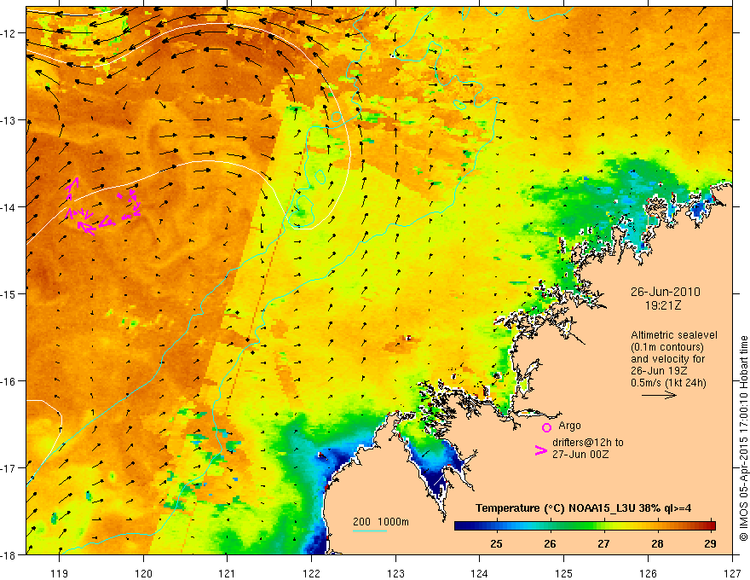The width and height of the screenshot is (750, 580).
Task: Click the '27-Jun 00Z' legend label
Action: pyautogui.click(x=580, y=454)
